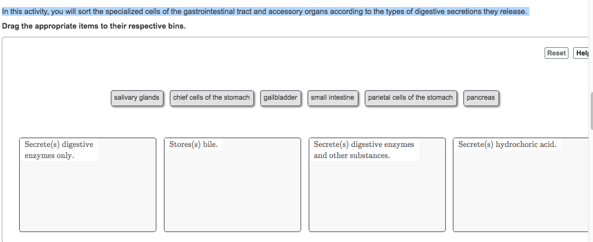Click the gallbladder item
Viewport: 593px width, 242px height.
coord(280,98)
